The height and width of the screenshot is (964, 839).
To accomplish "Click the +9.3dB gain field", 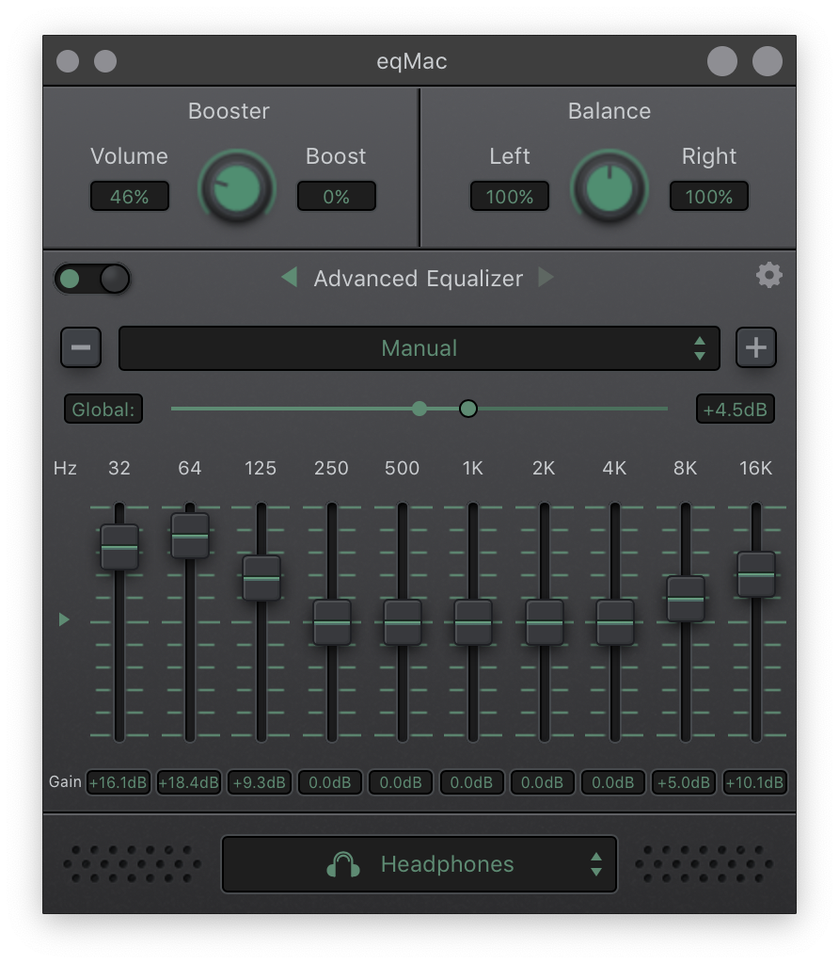I will 260,782.
